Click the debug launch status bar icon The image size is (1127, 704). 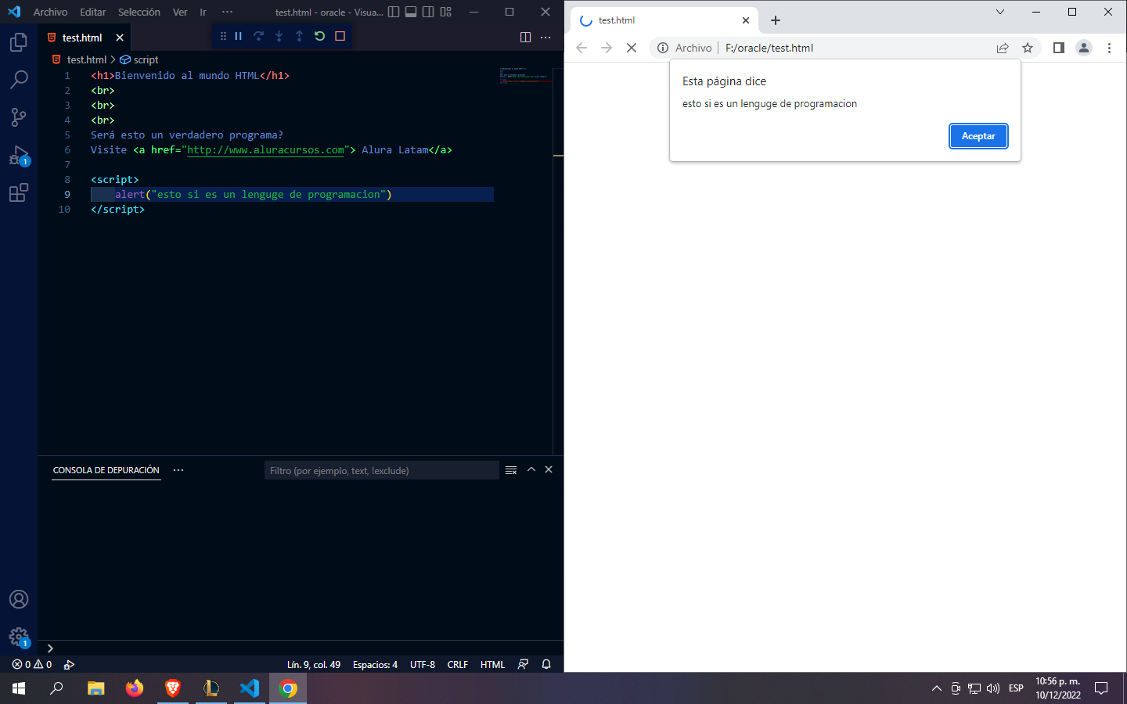click(x=69, y=664)
